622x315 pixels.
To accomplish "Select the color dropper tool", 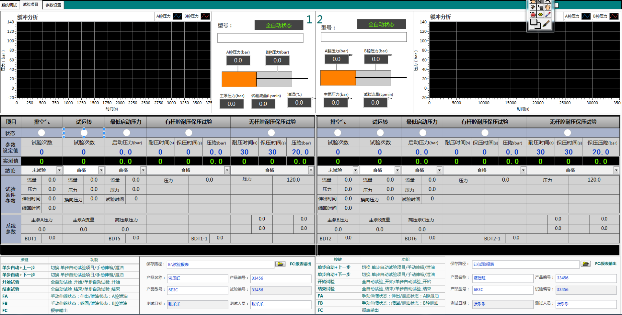I will pos(547,15).
